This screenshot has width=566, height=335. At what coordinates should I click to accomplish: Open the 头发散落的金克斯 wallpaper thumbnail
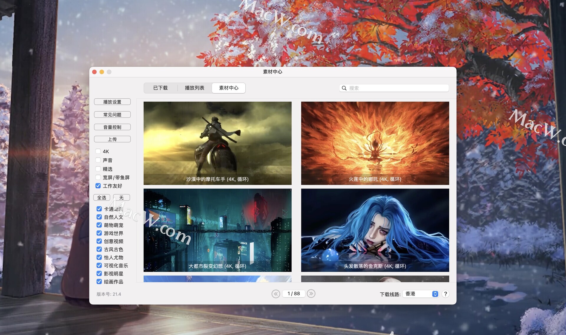pos(375,230)
